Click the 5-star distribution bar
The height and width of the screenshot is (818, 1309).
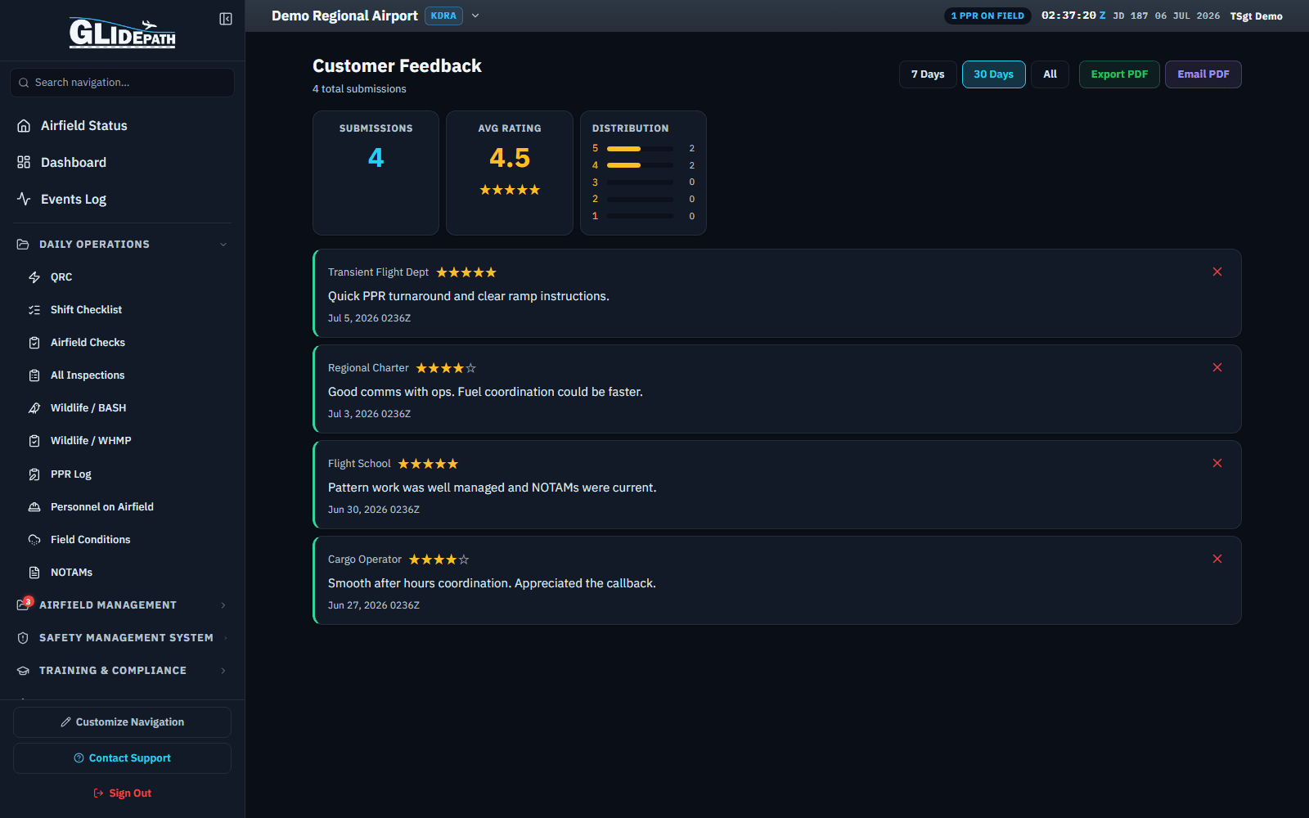(x=640, y=149)
